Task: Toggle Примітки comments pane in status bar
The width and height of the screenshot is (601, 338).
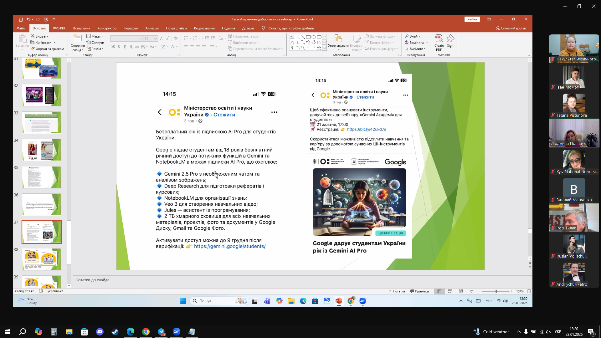Action: click(419, 291)
